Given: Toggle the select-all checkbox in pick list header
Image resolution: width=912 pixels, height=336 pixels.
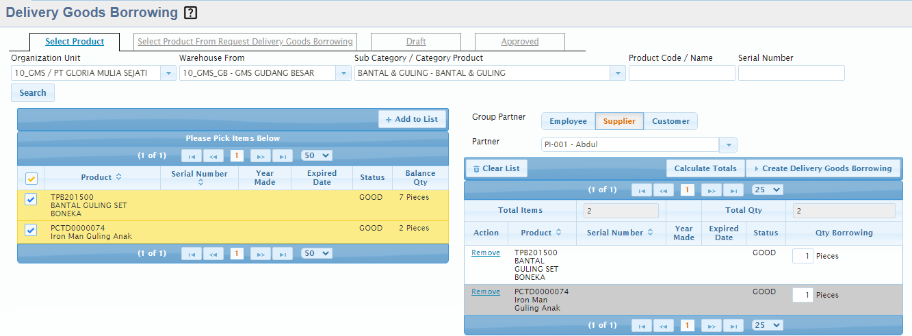Looking at the screenshot, I should tap(31, 178).
